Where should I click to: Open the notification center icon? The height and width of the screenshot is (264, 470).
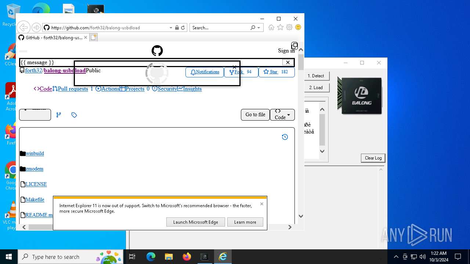point(458,257)
